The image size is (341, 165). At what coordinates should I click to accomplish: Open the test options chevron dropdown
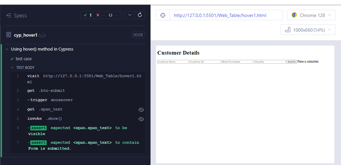click(130, 15)
